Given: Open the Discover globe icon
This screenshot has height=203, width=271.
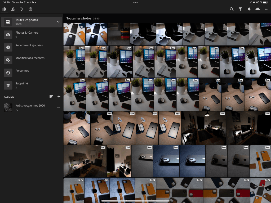Looking at the screenshot, I should [x=30, y=9].
